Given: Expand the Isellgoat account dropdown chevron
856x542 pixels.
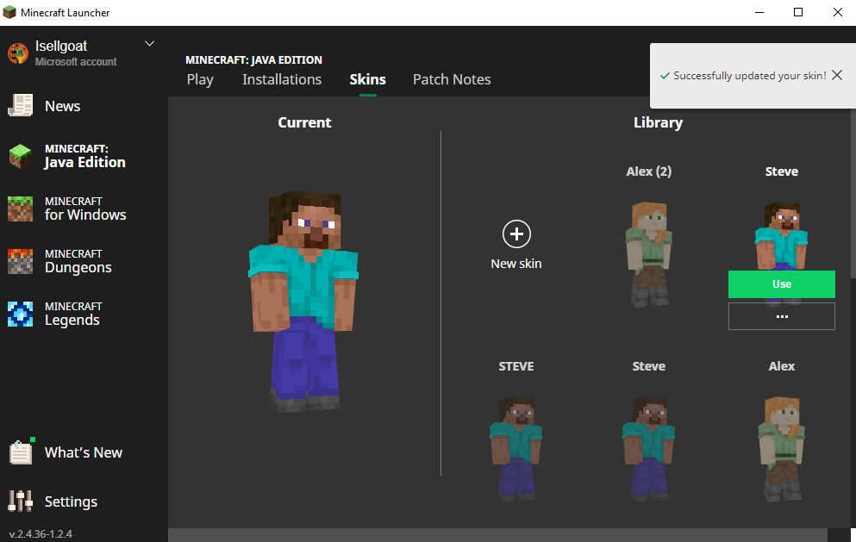Looking at the screenshot, I should point(149,44).
